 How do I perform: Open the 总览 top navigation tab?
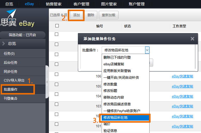click(9, 4)
